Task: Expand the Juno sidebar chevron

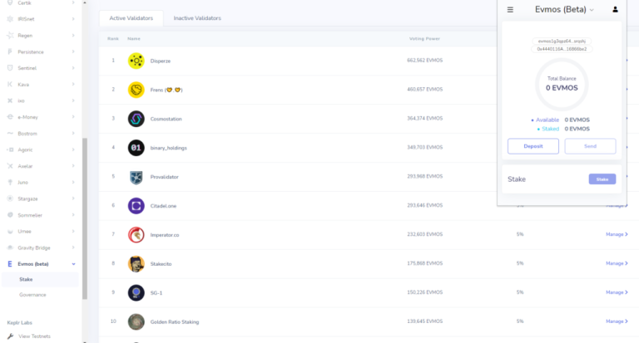Action: click(x=73, y=182)
